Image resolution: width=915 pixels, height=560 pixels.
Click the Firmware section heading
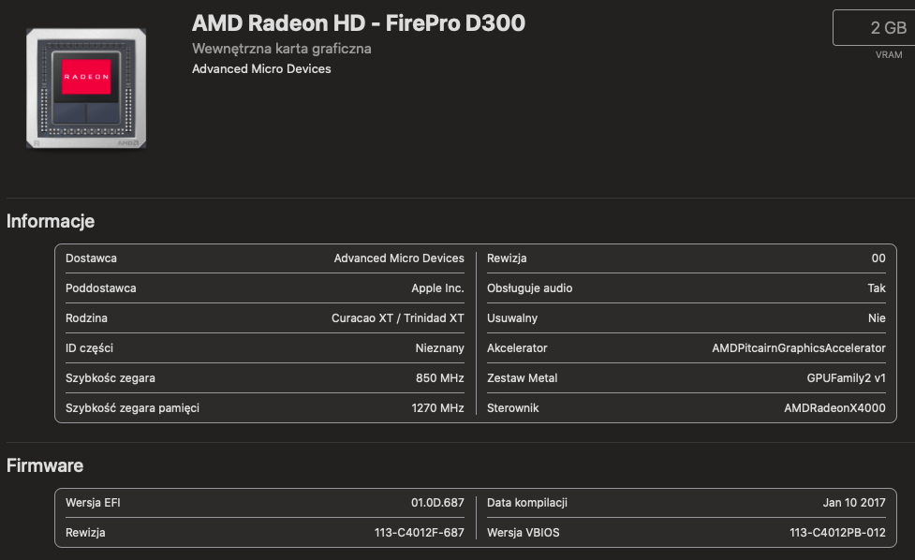(45, 465)
